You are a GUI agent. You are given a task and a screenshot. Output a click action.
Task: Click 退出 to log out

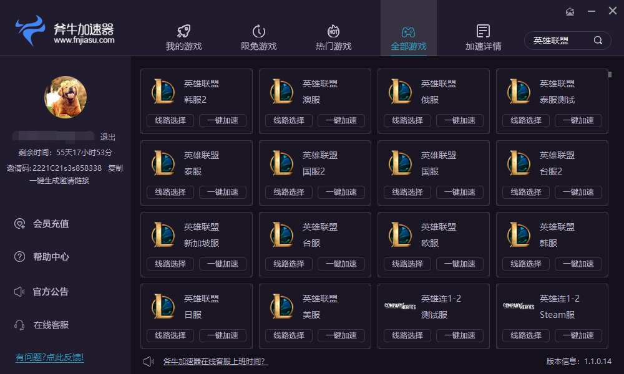pyautogui.click(x=107, y=137)
